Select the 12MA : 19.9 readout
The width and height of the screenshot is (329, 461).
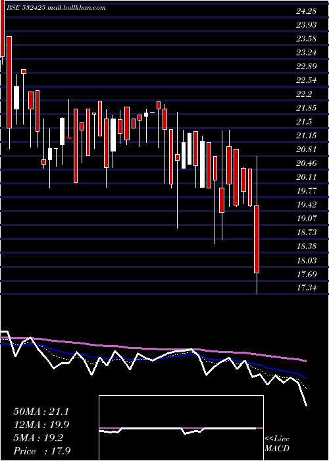pyautogui.click(x=41, y=425)
